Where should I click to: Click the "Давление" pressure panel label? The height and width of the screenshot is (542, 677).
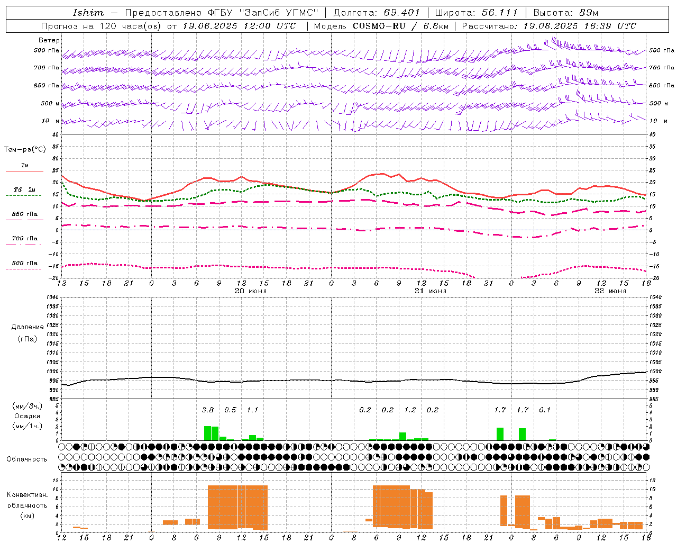pyautogui.click(x=28, y=327)
